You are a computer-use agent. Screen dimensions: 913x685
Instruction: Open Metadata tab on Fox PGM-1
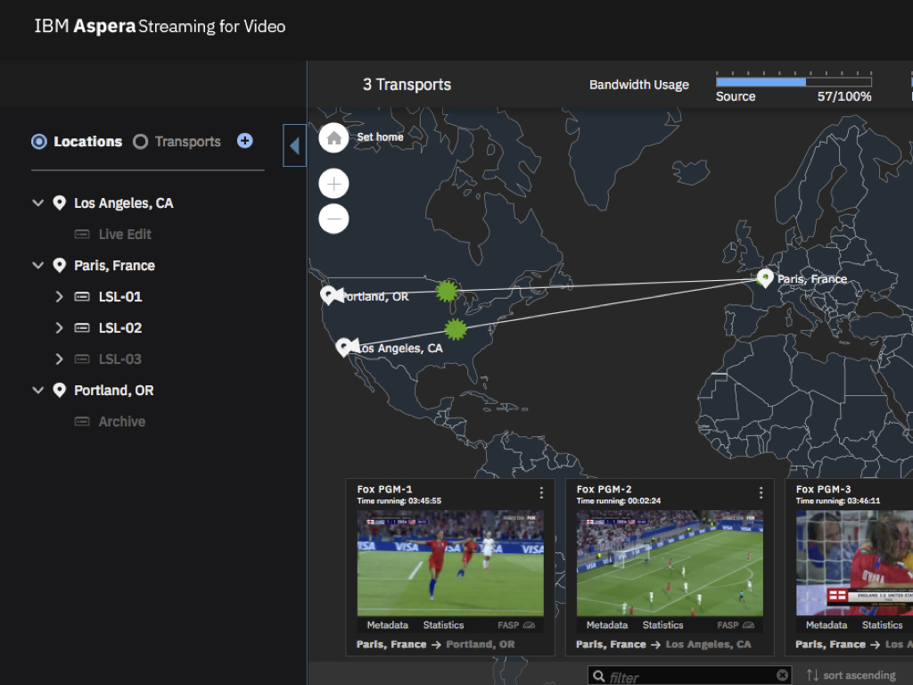[x=387, y=625]
